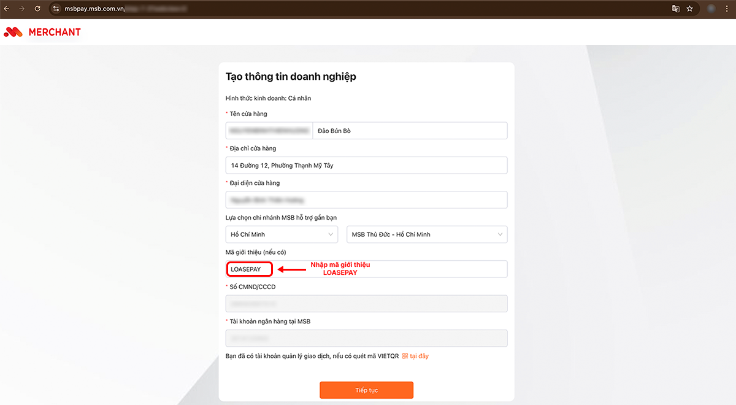
Task: Focus the store name field 'Đào Bún Bò'
Action: pyautogui.click(x=409, y=131)
